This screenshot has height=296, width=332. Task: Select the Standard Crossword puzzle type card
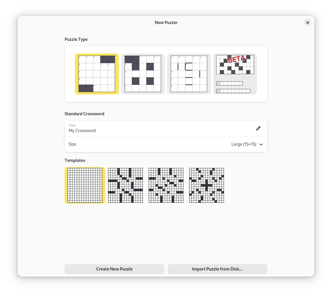97,74
